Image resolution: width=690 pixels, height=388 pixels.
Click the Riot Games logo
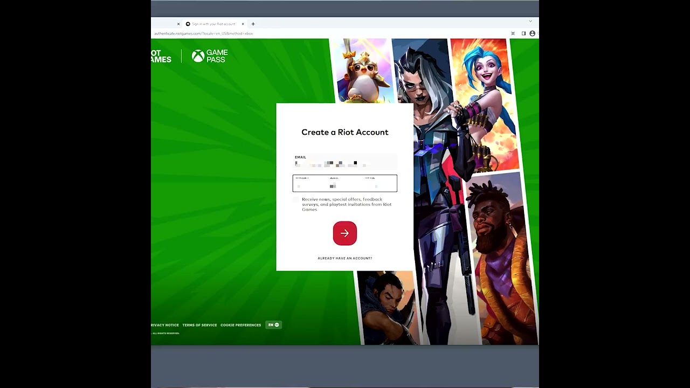[x=161, y=56]
